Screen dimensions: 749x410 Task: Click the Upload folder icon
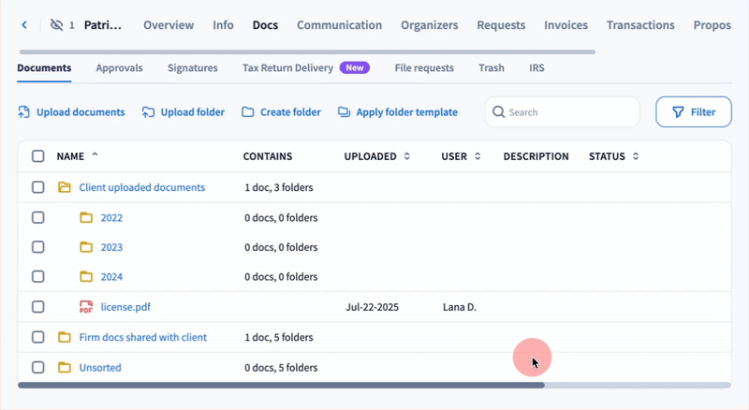click(x=148, y=112)
